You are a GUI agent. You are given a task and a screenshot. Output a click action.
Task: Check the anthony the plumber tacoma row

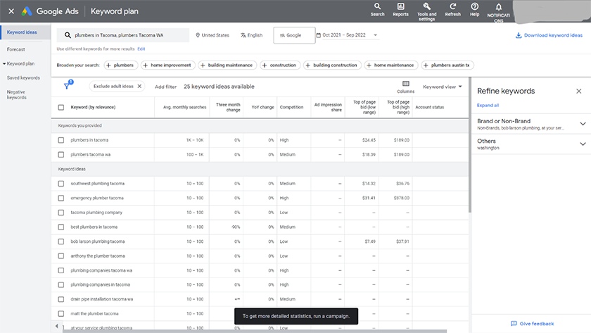[61, 256]
